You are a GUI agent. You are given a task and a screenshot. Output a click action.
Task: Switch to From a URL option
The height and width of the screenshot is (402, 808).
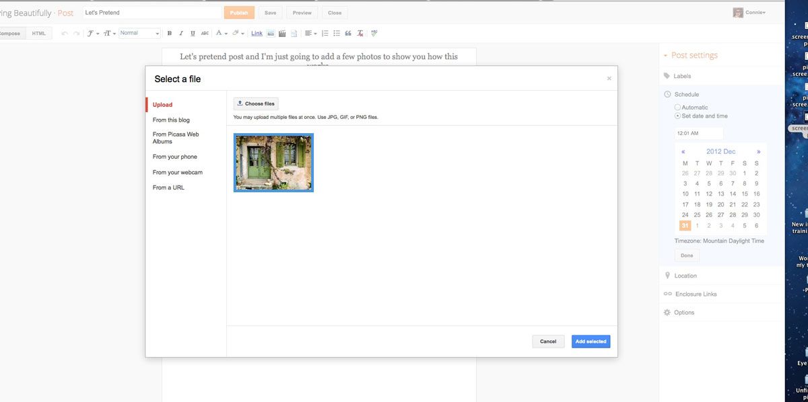(168, 188)
